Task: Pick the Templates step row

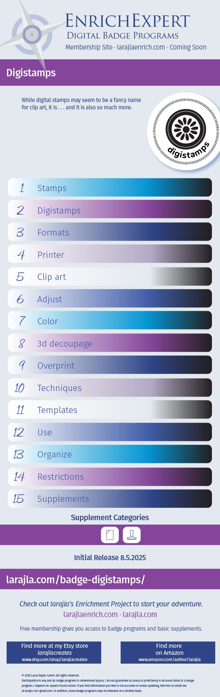Action: (110, 409)
